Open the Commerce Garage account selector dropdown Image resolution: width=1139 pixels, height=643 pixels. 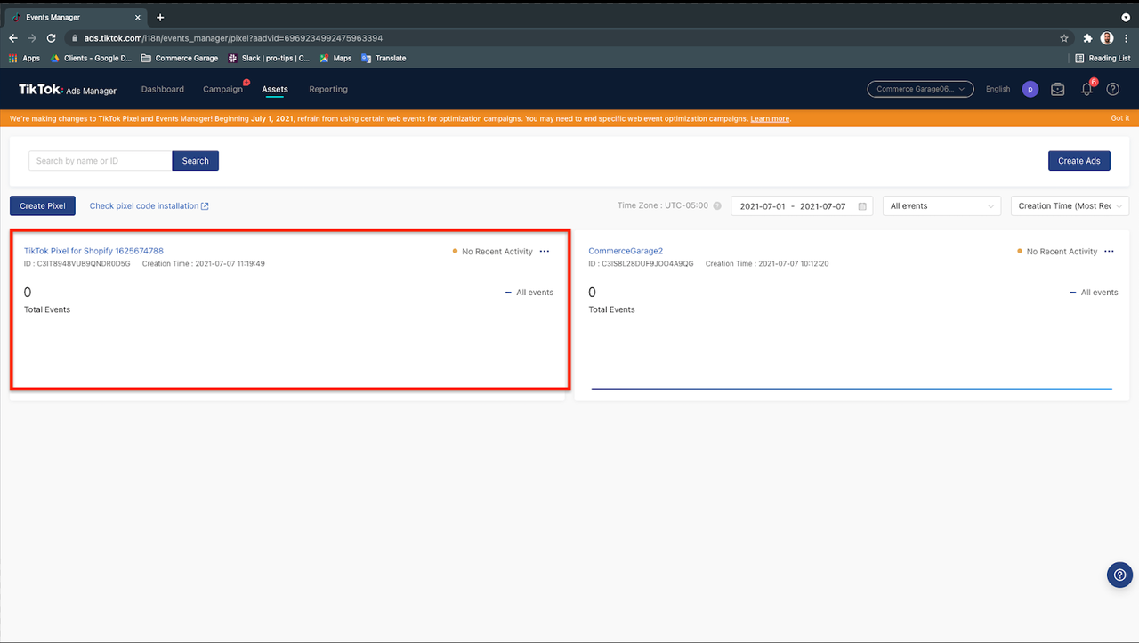tap(920, 90)
